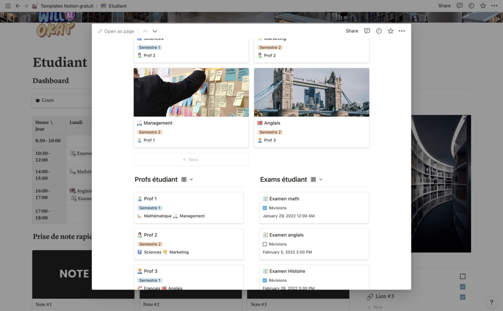503x311 pixels.
Task: Uncheck Révisions for Examen math
Action: (265, 208)
